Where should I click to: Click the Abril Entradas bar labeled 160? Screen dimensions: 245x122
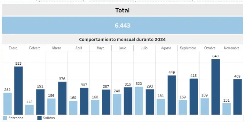tap(73, 108)
